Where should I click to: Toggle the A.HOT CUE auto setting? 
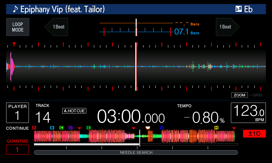pos(74,111)
